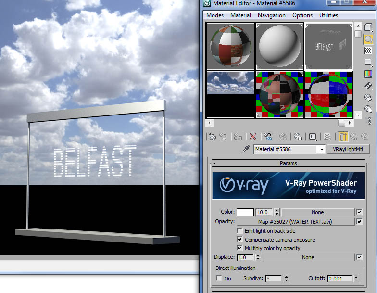This screenshot has width=377, height=293.
Task: Click the Make Material Copy icon
Action: pos(267,137)
